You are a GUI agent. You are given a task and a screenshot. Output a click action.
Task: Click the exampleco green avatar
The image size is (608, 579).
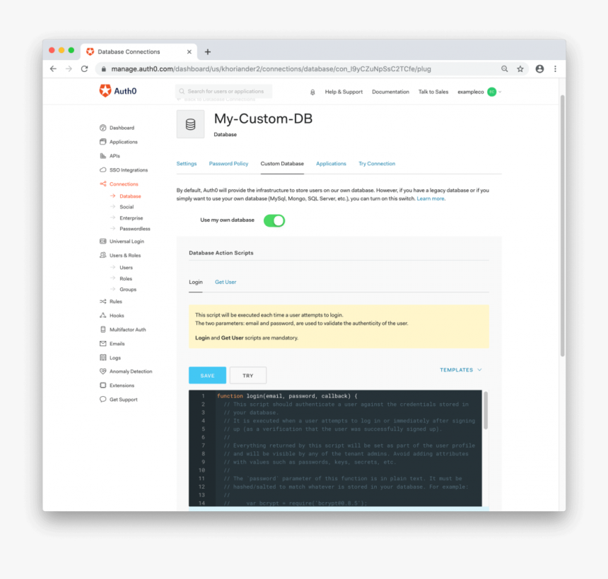coord(491,92)
